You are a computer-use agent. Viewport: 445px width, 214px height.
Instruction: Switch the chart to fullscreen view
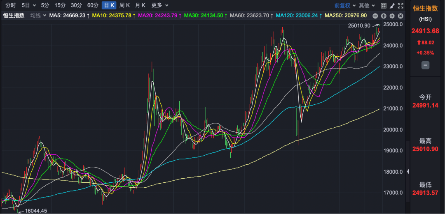(401, 5)
